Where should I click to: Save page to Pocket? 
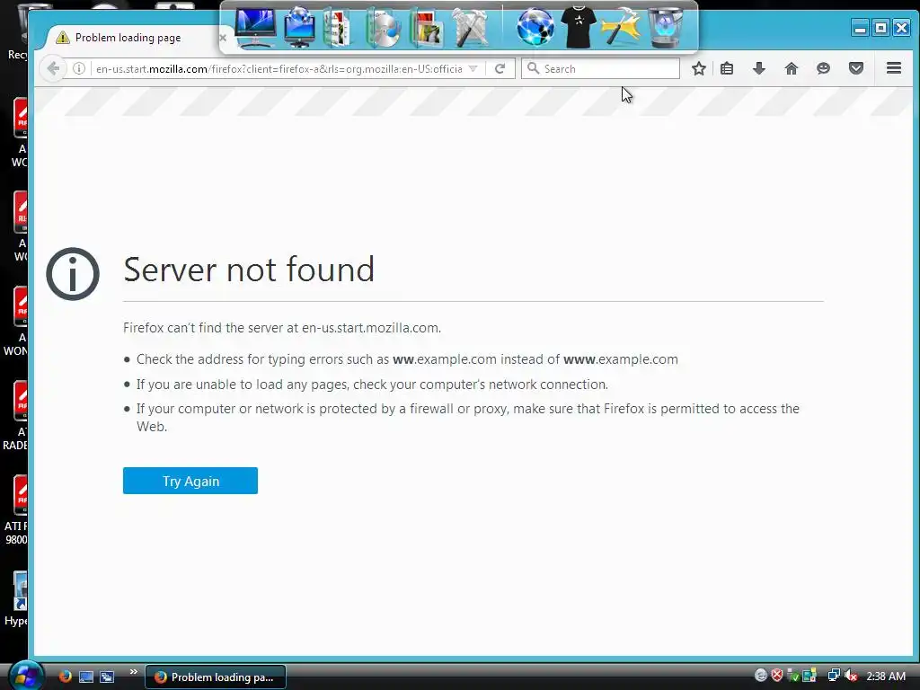pos(856,68)
